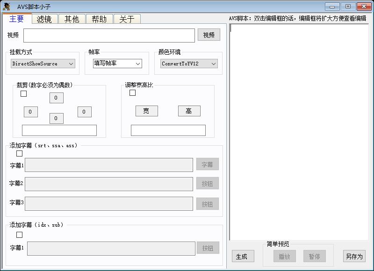Check the idx/sub subtitle checkbox
The height and width of the screenshot is (271, 374).
point(20,235)
